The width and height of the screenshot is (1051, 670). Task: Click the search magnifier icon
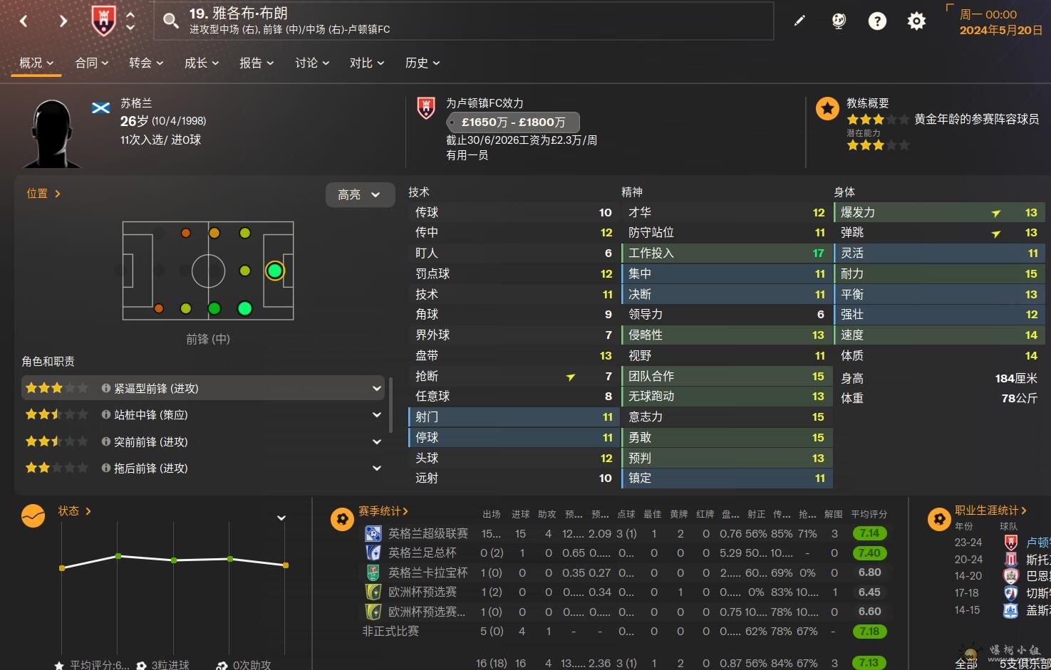click(x=171, y=21)
